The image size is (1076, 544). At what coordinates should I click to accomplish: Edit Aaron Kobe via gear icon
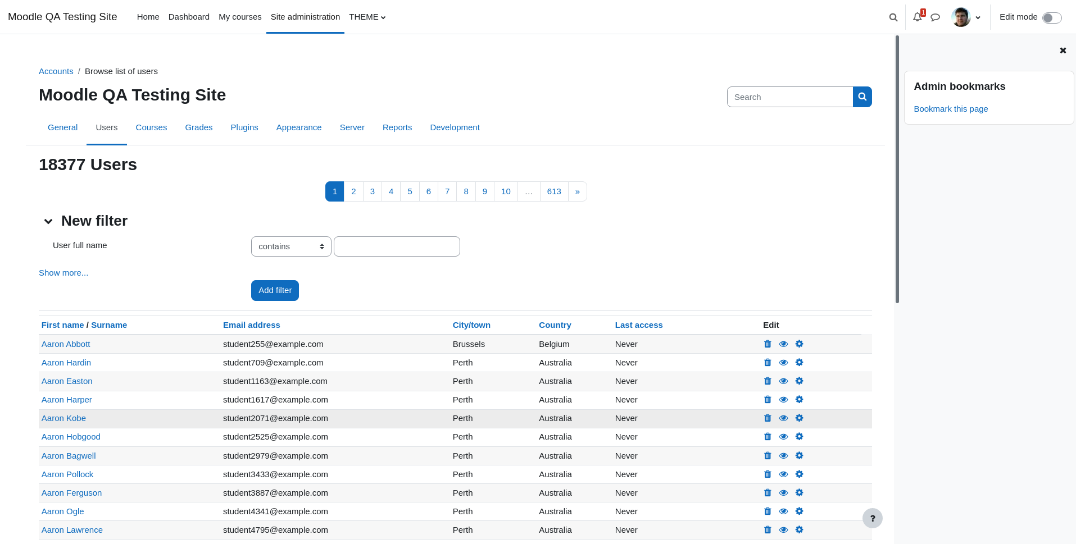(x=800, y=418)
